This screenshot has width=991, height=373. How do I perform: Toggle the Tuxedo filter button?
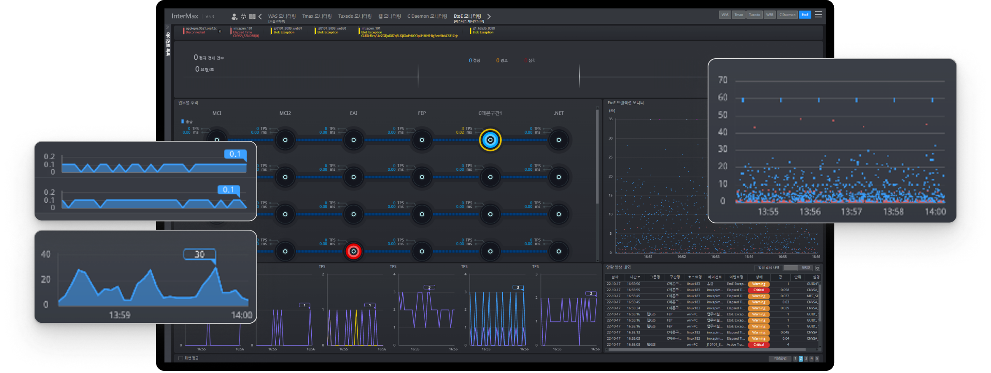pyautogui.click(x=754, y=15)
